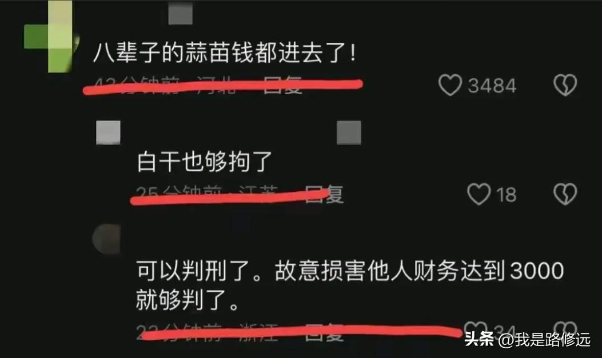Click the 3484 like count
Screen dimensions: 602x358
(492, 85)
